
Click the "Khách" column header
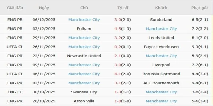click(161, 8)
